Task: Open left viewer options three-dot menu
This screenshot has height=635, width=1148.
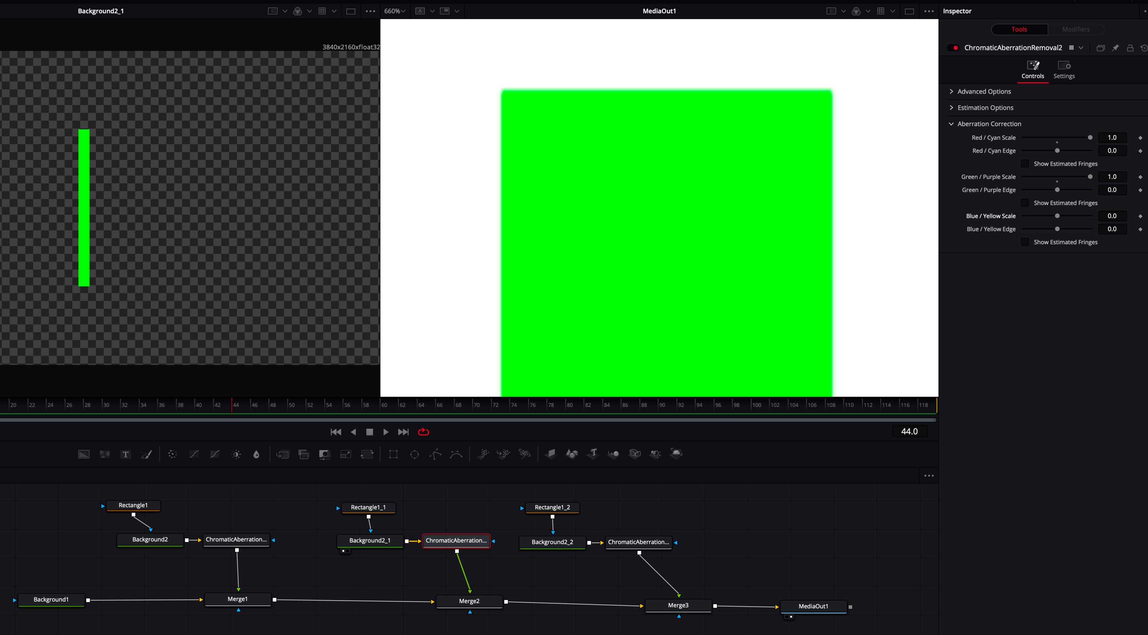Action: [x=370, y=11]
